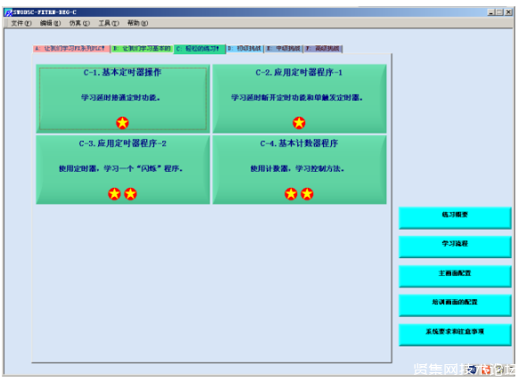Click the 练习概要 cyan button
This screenshot has width=520, height=382.
pyautogui.click(x=455, y=218)
